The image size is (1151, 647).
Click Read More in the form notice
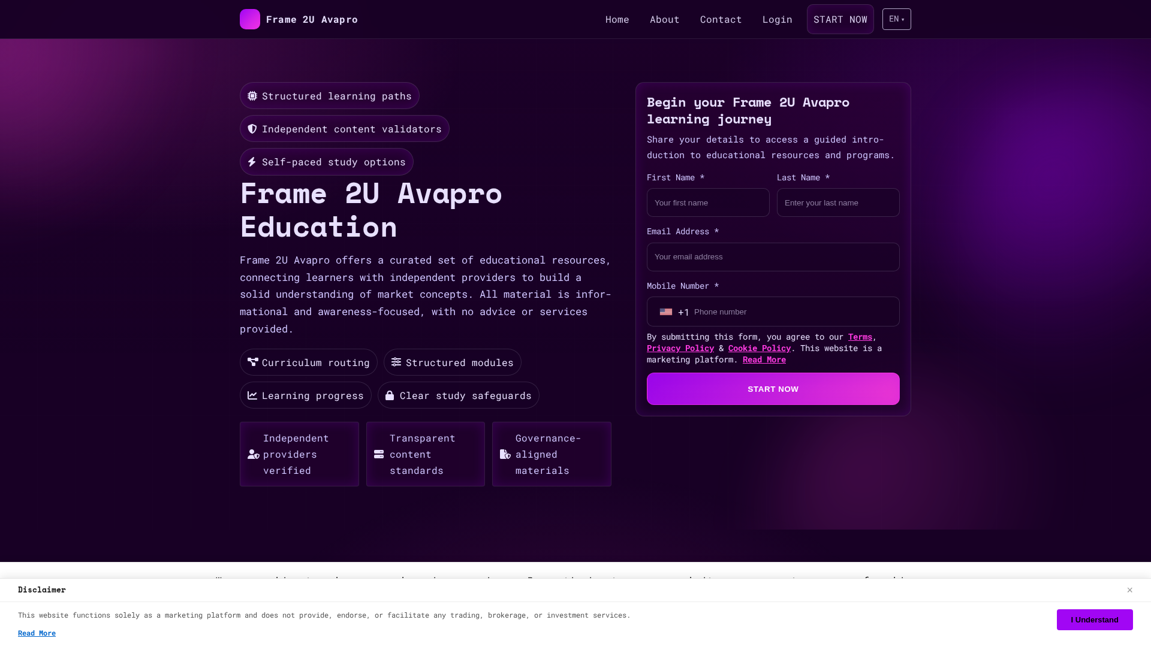[764, 359]
